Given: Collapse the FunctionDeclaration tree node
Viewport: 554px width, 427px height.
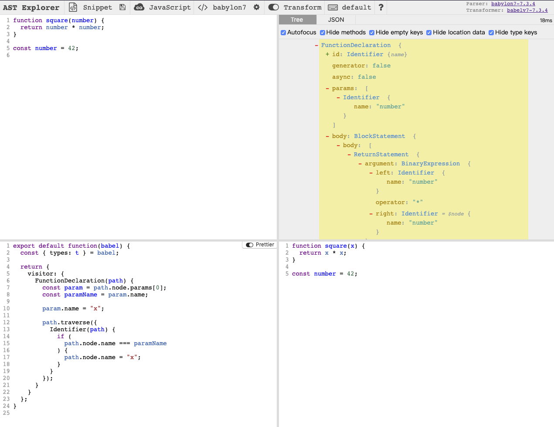Looking at the screenshot, I should coord(316,45).
